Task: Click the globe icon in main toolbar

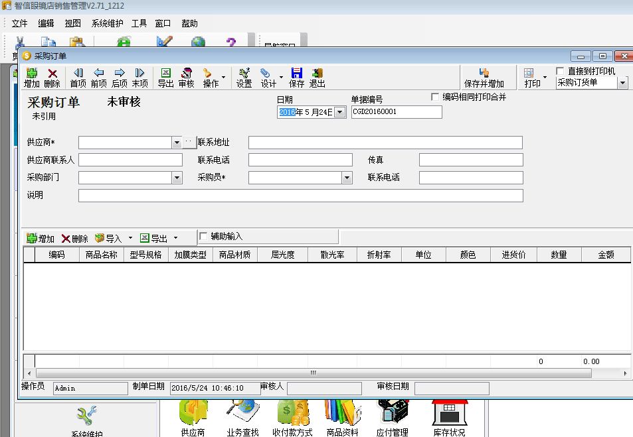Action: pyautogui.click(x=198, y=42)
